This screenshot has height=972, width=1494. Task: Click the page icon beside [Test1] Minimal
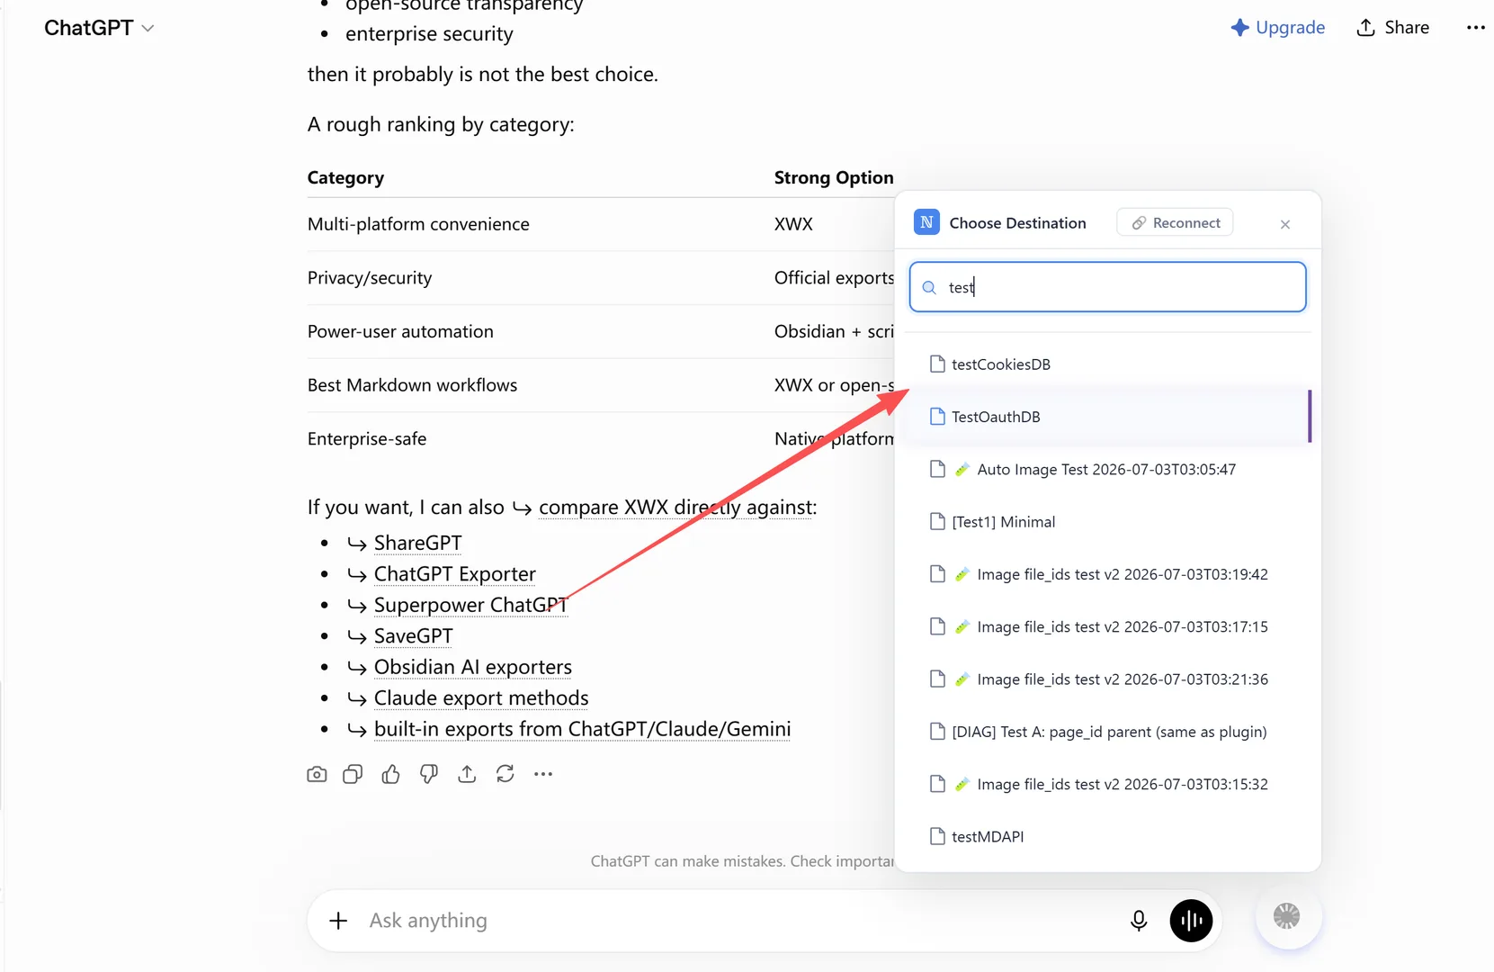click(x=937, y=521)
